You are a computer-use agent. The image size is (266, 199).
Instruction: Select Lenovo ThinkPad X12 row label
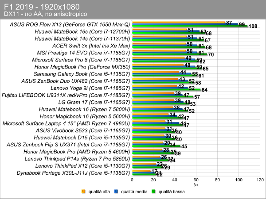tap(82, 166)
